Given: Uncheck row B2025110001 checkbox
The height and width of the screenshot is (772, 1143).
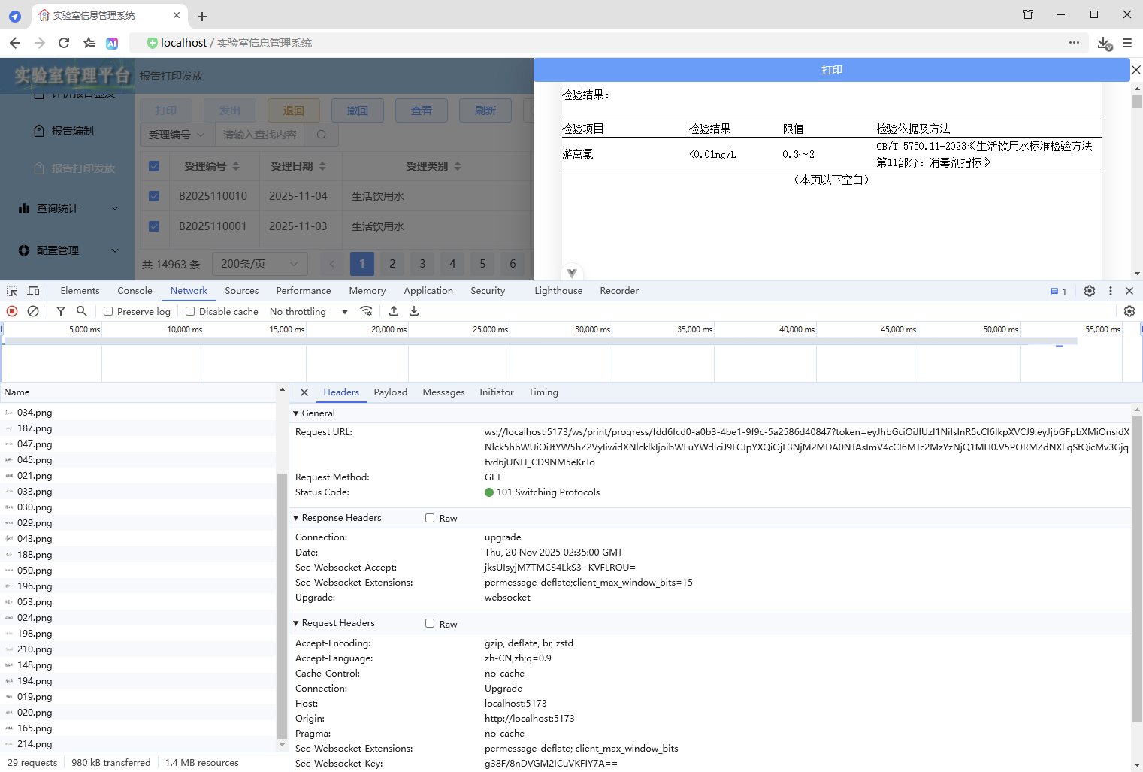Looking at the screenshot, I should pyautogui.click(x=154, y=226).
